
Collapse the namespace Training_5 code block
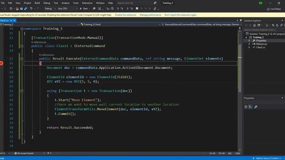[22, 28]
